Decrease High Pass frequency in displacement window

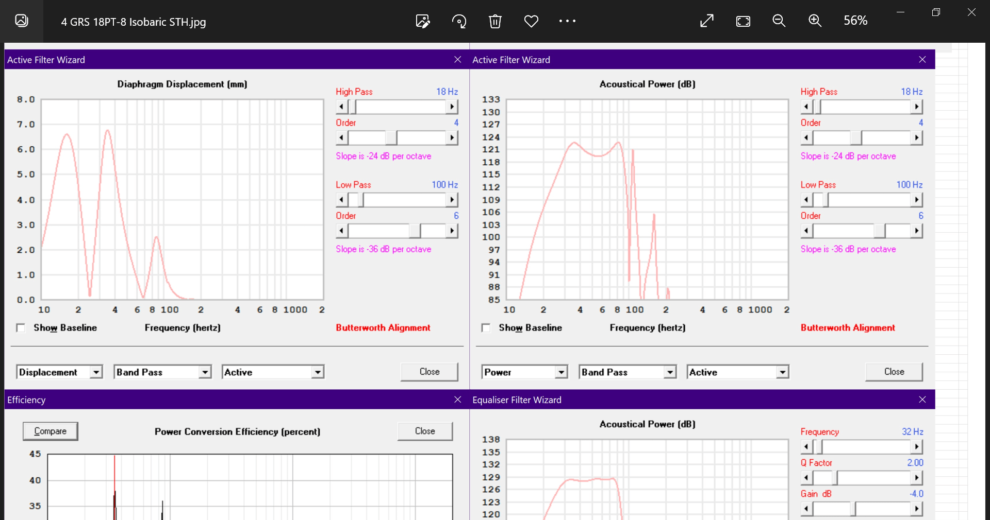(341, 107)
